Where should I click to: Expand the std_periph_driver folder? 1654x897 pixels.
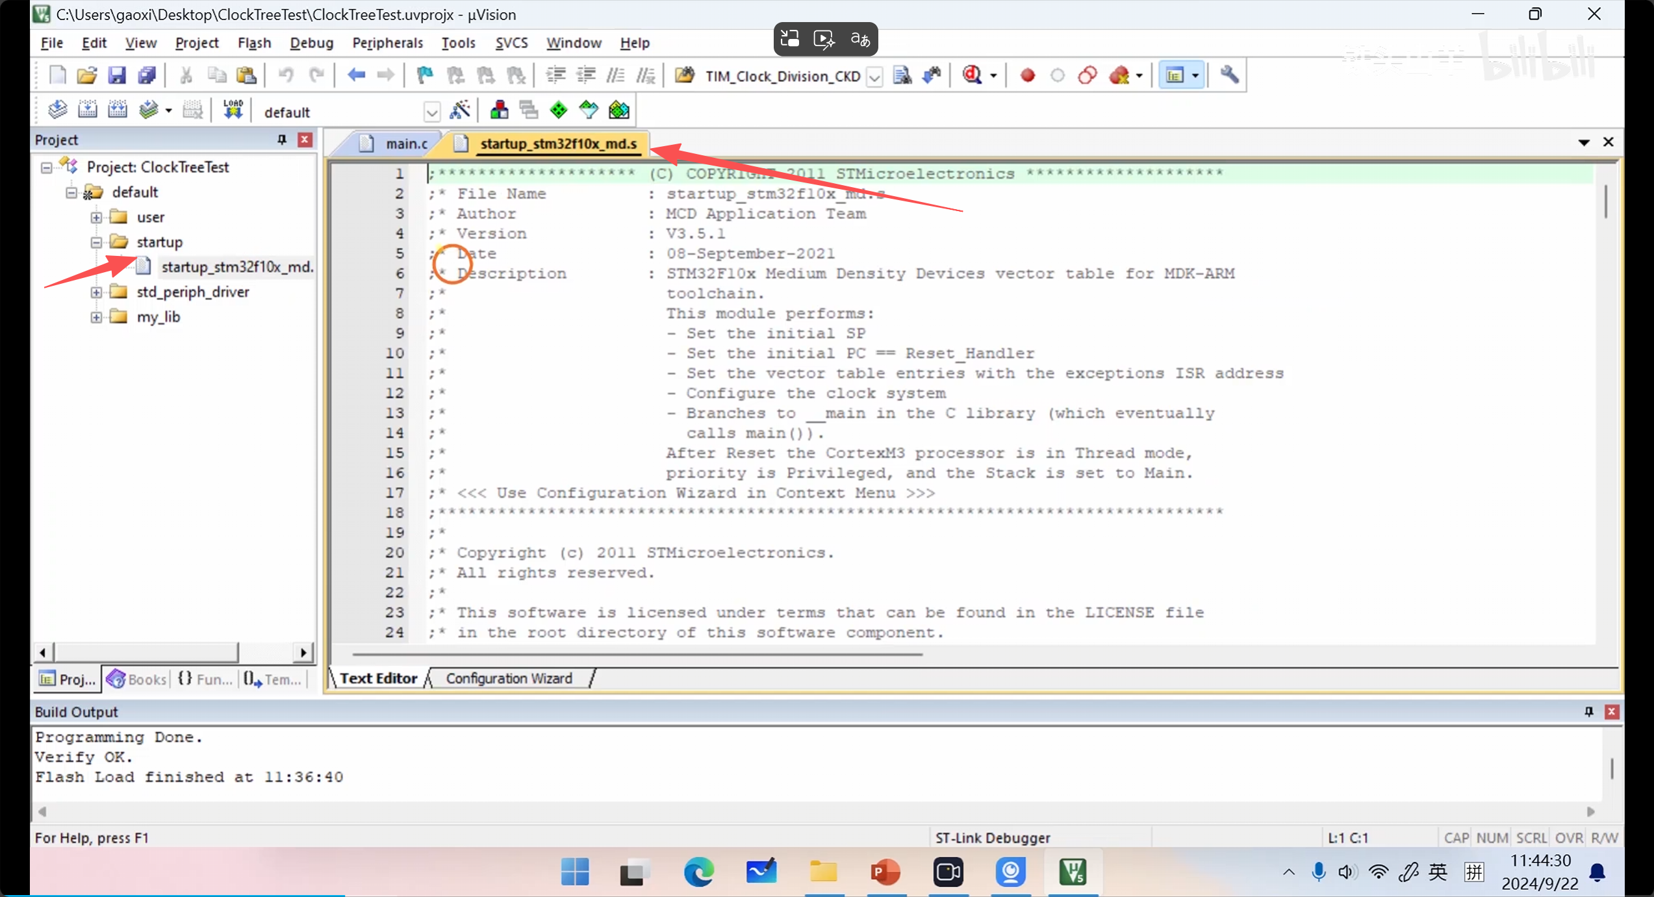click(x=96, y=292)
